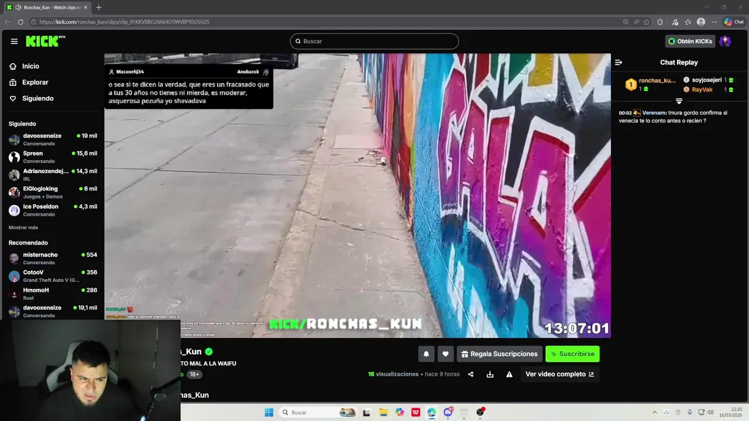The image size is (749, 421).
Task: Open browser extensions puzzle icon
Action: coord(660,22)
